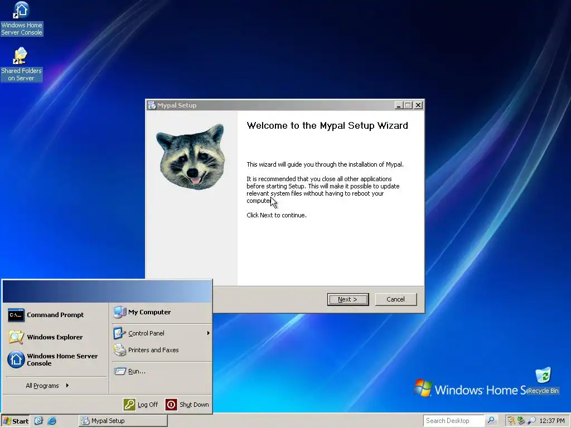Open the Windows Home Server Console desktop shortcut
Screen dimensions: 571x428
[21, 19]
